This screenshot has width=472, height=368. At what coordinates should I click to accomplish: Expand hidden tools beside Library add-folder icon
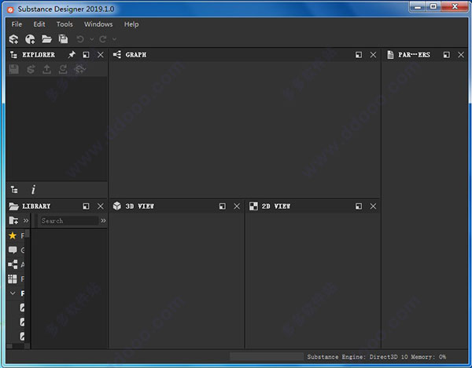point(26,220)
